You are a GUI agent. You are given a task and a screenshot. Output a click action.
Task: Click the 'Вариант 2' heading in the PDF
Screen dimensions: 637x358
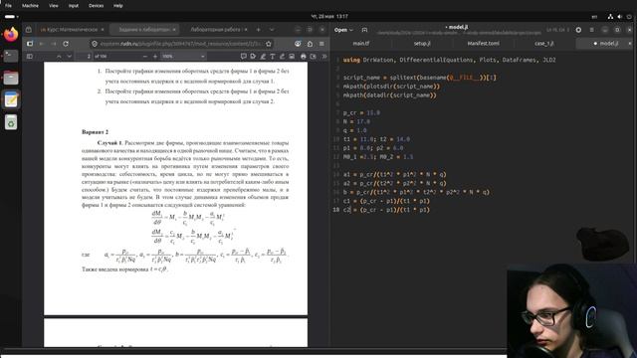(x=96, y=132)
